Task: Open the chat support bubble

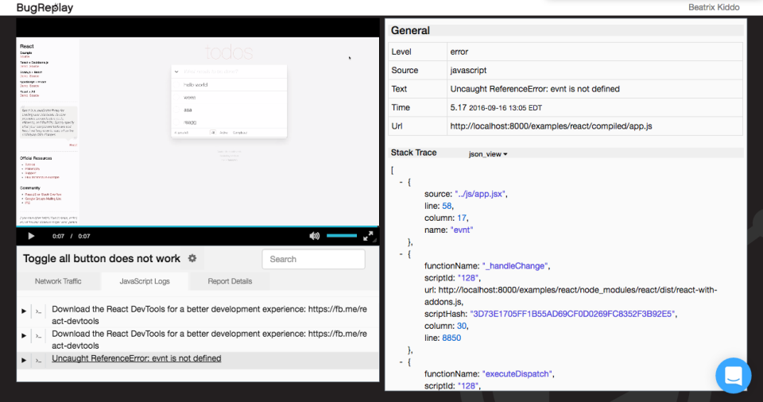Action: click(734, 376)
